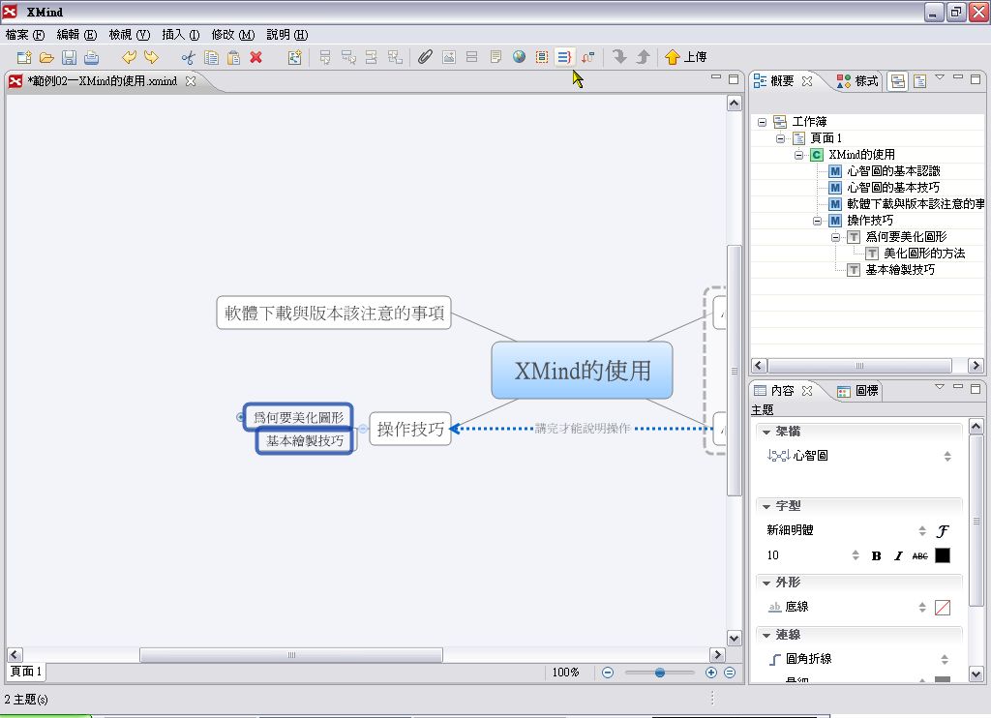Viewport: 991px width, 718px height.
Task: Click the globe Hyperlink icon
Action: click(x=519, y=57)
